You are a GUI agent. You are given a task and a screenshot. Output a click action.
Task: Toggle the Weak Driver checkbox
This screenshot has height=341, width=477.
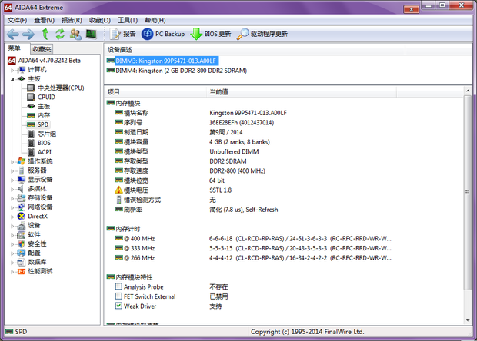coord(118,306)
